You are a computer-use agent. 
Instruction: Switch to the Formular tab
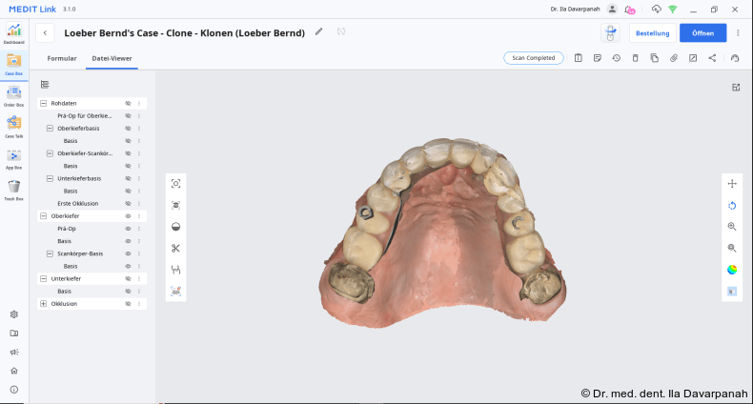pyautogui.click(x=62, y=58)
